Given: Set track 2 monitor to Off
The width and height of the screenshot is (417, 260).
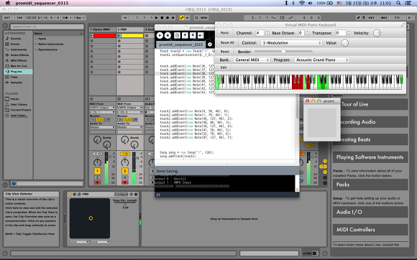Looking at the screenshot, I should coord(135,120).
